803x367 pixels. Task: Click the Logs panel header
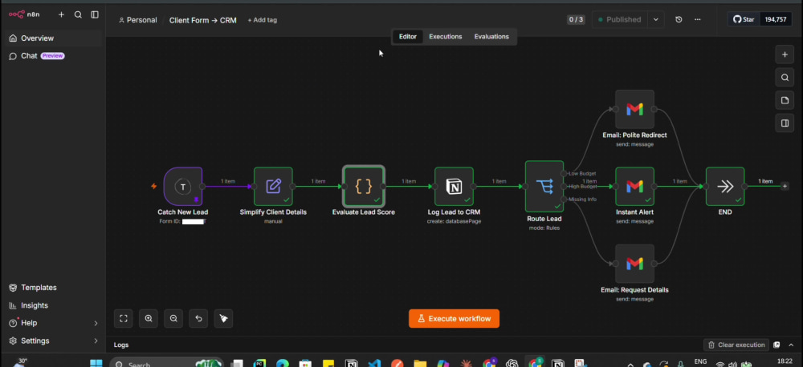point(121,345)
